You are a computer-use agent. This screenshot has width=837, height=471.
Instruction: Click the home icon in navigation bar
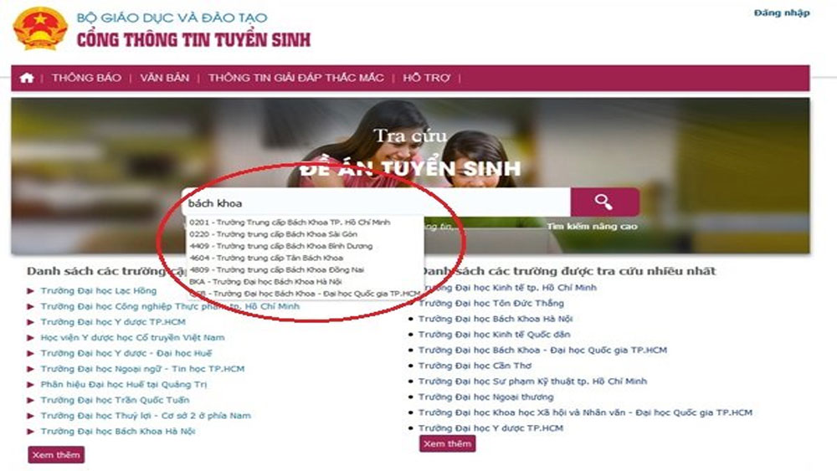coord(27,78)
